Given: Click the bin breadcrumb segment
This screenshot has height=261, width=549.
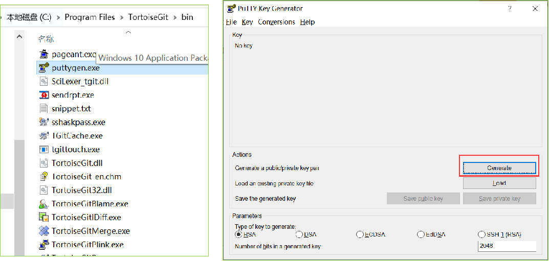Looking at the screenshot, I should point(187,17).
